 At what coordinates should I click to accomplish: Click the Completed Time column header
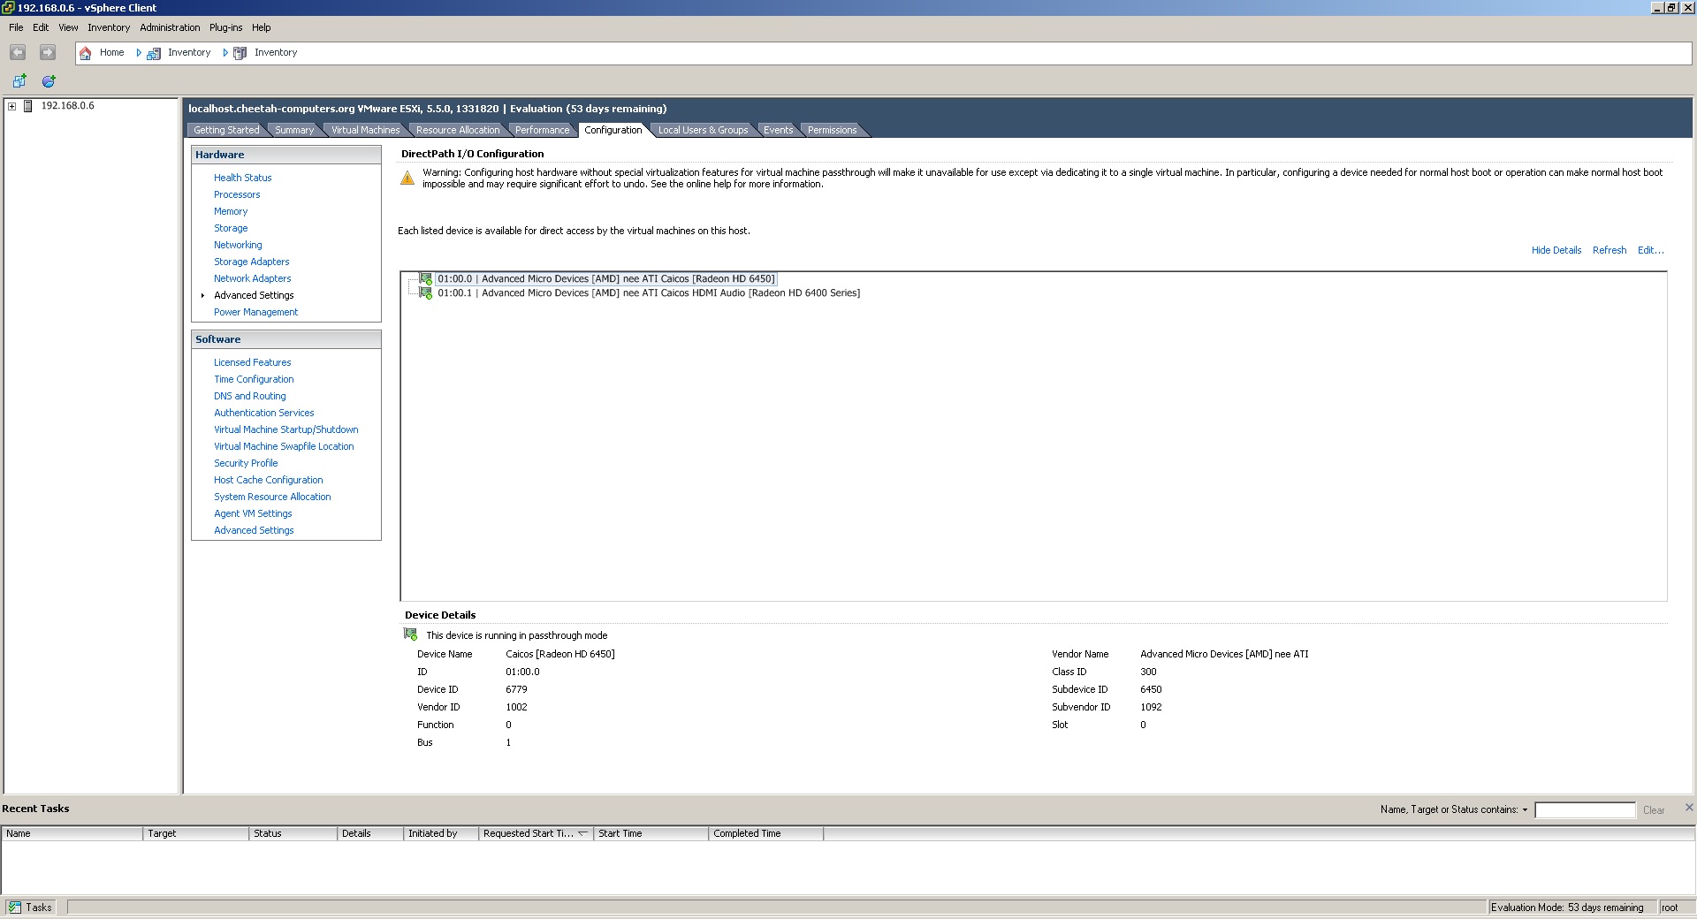[766, 833]
